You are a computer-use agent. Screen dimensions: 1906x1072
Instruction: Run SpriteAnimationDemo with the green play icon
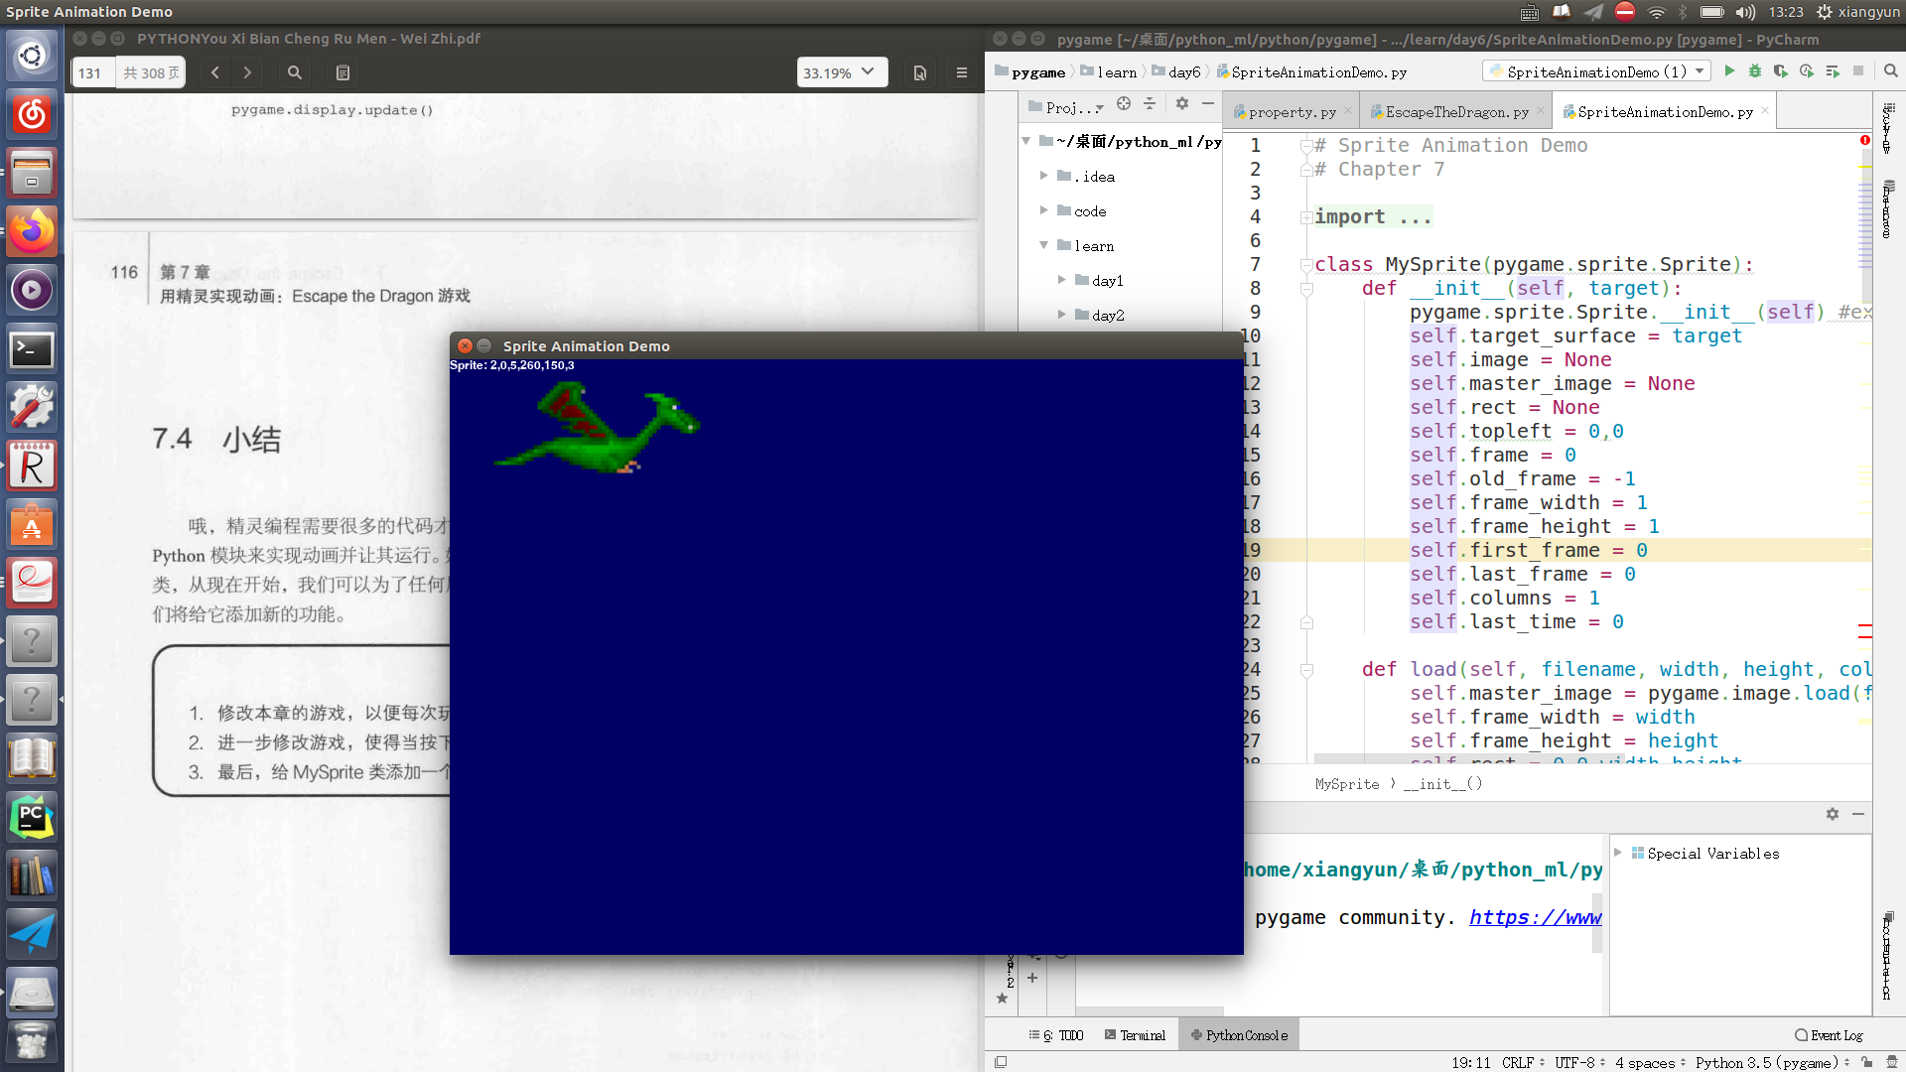[1729, 71]
